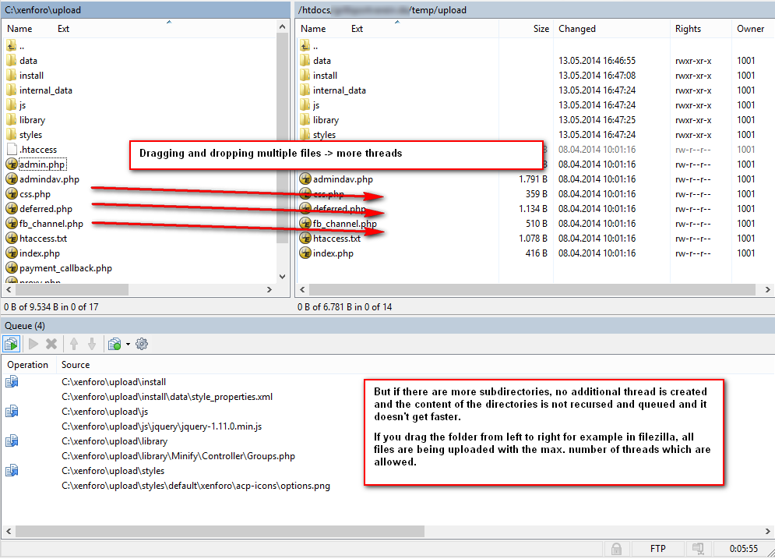The image size is (775, 559).
Task: Sort remote files by Changed column
Action: 577,29
